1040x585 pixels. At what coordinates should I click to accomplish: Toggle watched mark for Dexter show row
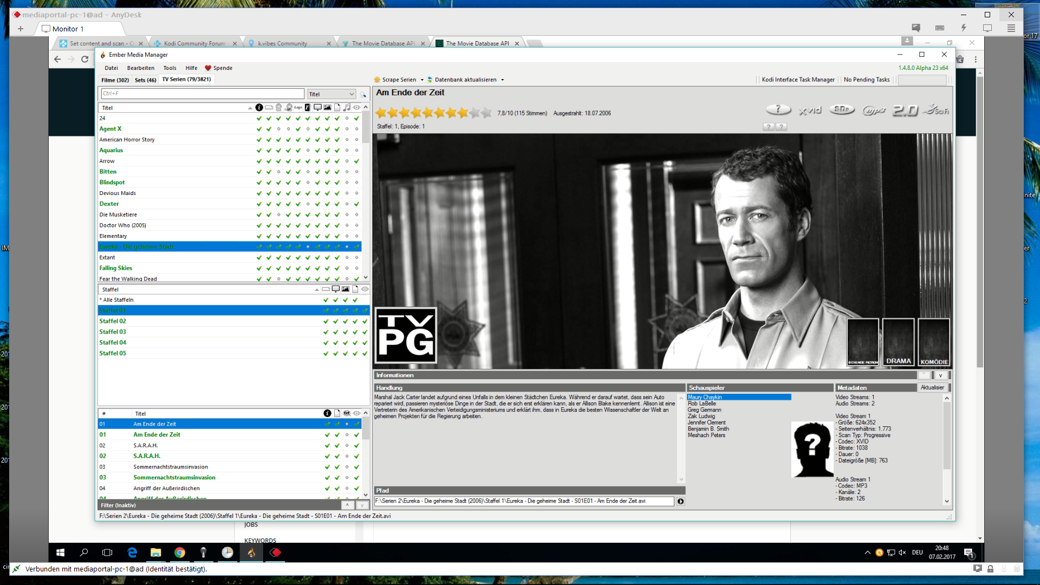[x=356, y=204]
